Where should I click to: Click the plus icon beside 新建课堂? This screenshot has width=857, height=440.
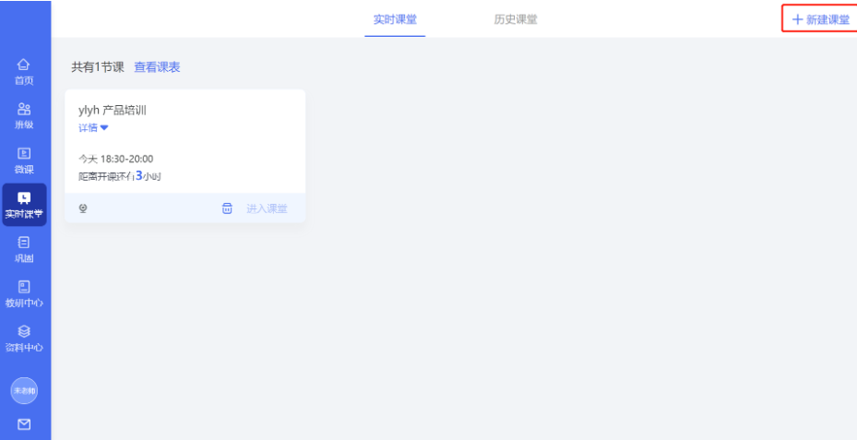click(797, 19)
